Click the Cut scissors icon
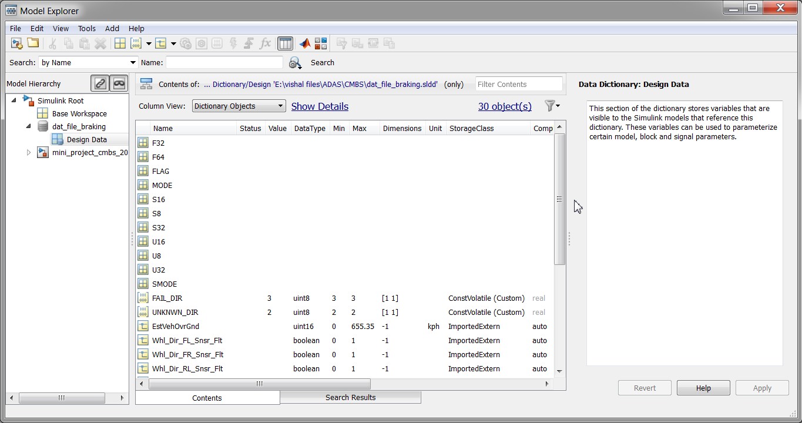This screenshot has width=802, height=423. point(52,43)
